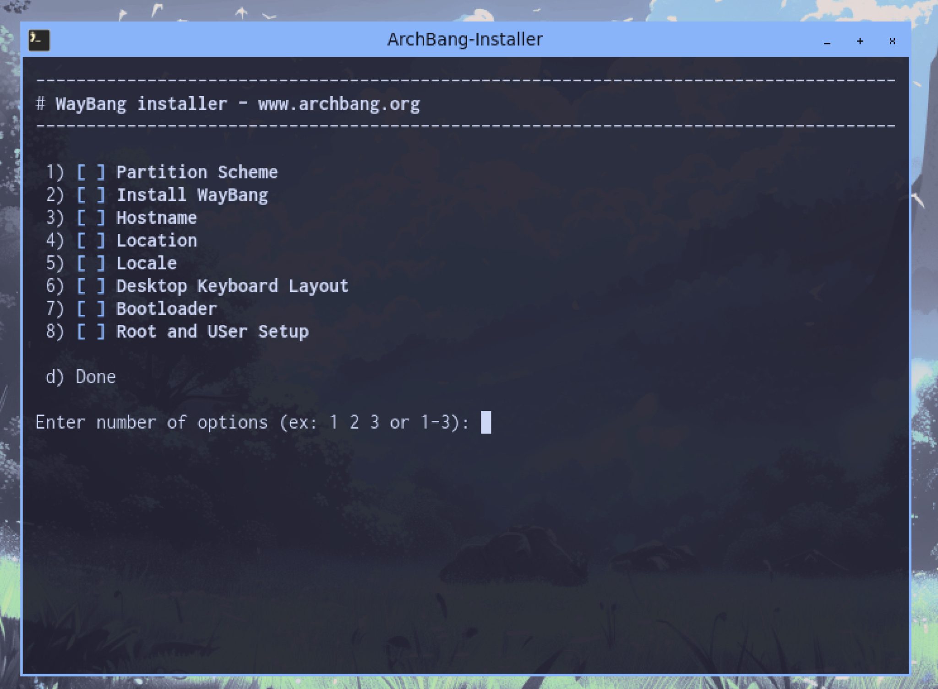Maximize the ArchBang-Installer window

[860, 41]
